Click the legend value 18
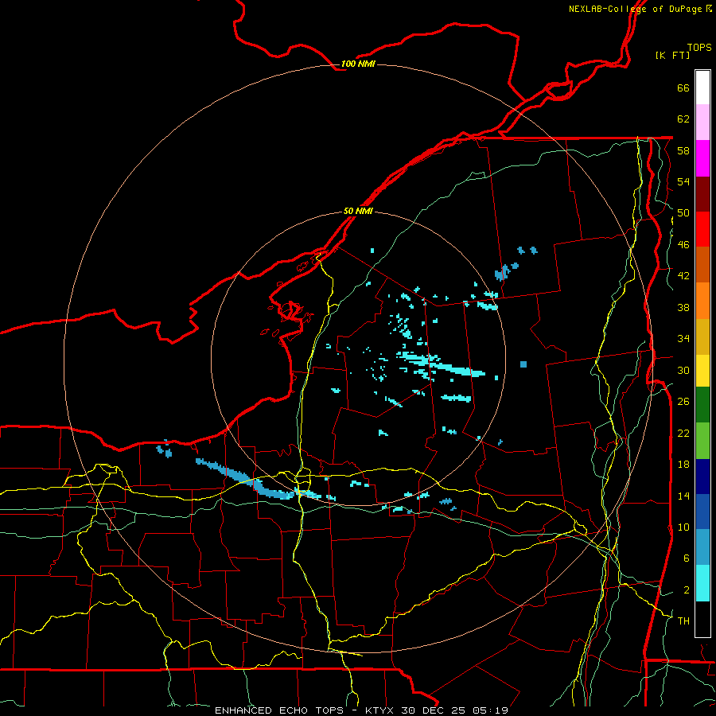This screenshot has height=716, width=716. [x=683, y=465]
